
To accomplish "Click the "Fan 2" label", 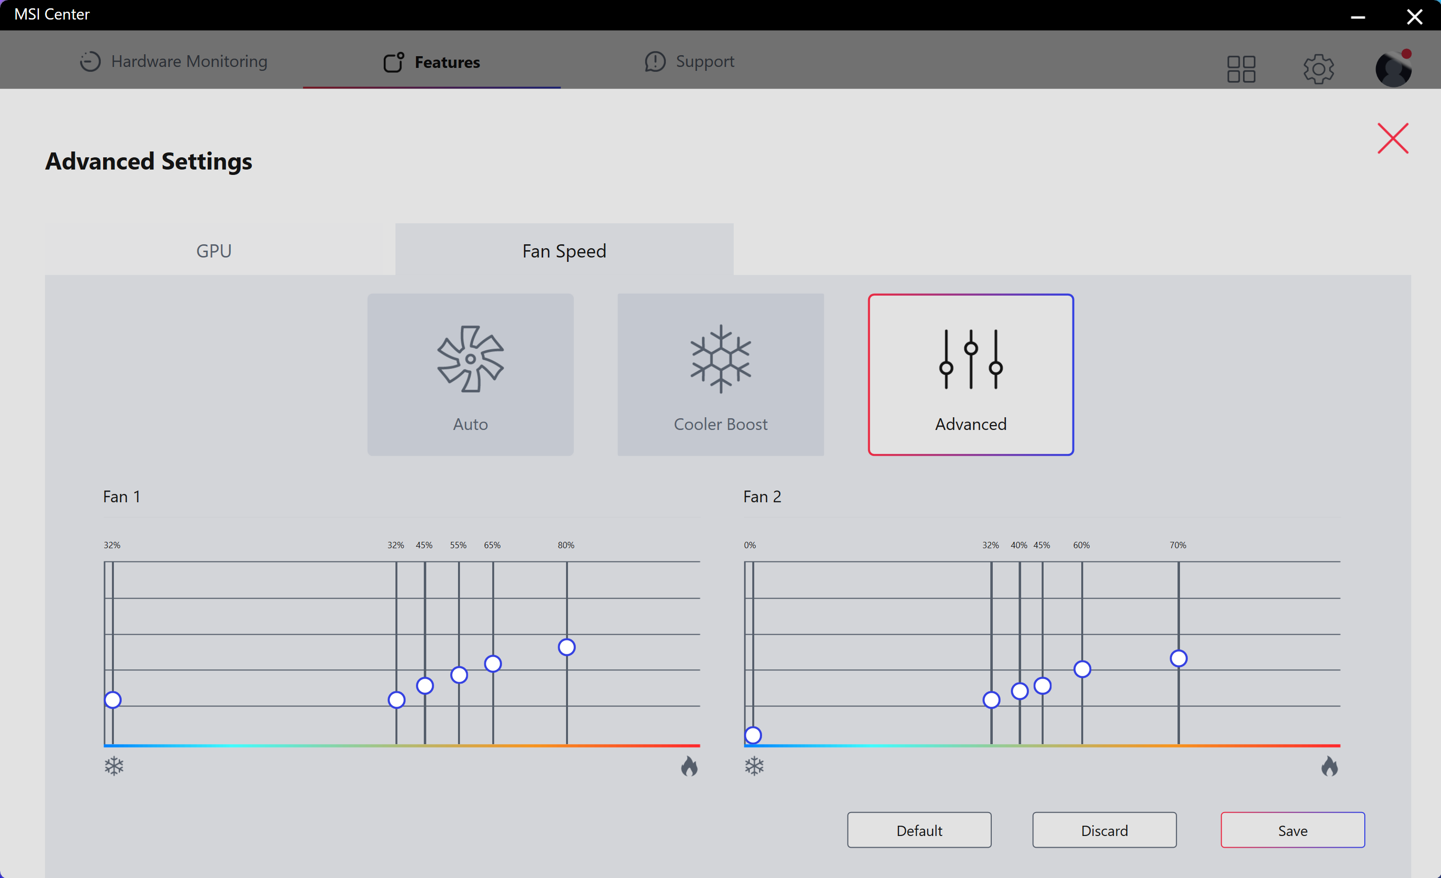I will tap(762, 496).
